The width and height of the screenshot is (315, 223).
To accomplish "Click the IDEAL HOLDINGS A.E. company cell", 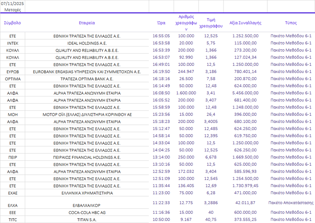I will point(87,43).
